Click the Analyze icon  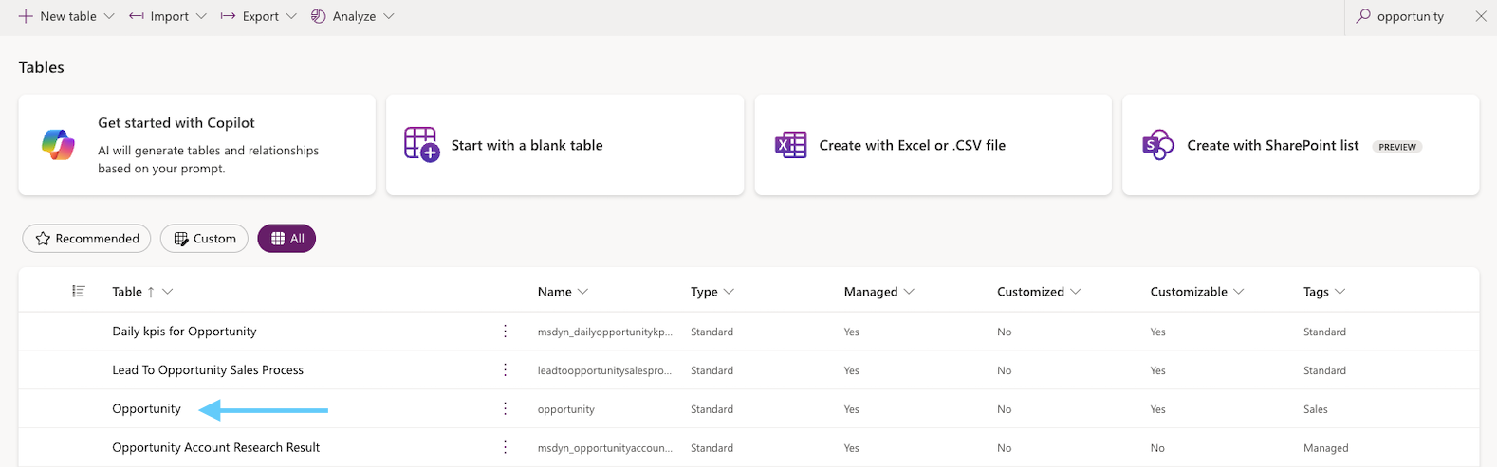pos(319,16)
